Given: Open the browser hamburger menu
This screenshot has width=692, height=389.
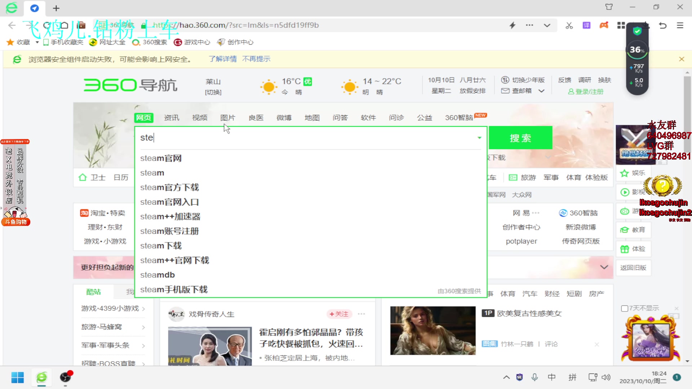Looking at the screenshot, I should [x=680, y=25].
